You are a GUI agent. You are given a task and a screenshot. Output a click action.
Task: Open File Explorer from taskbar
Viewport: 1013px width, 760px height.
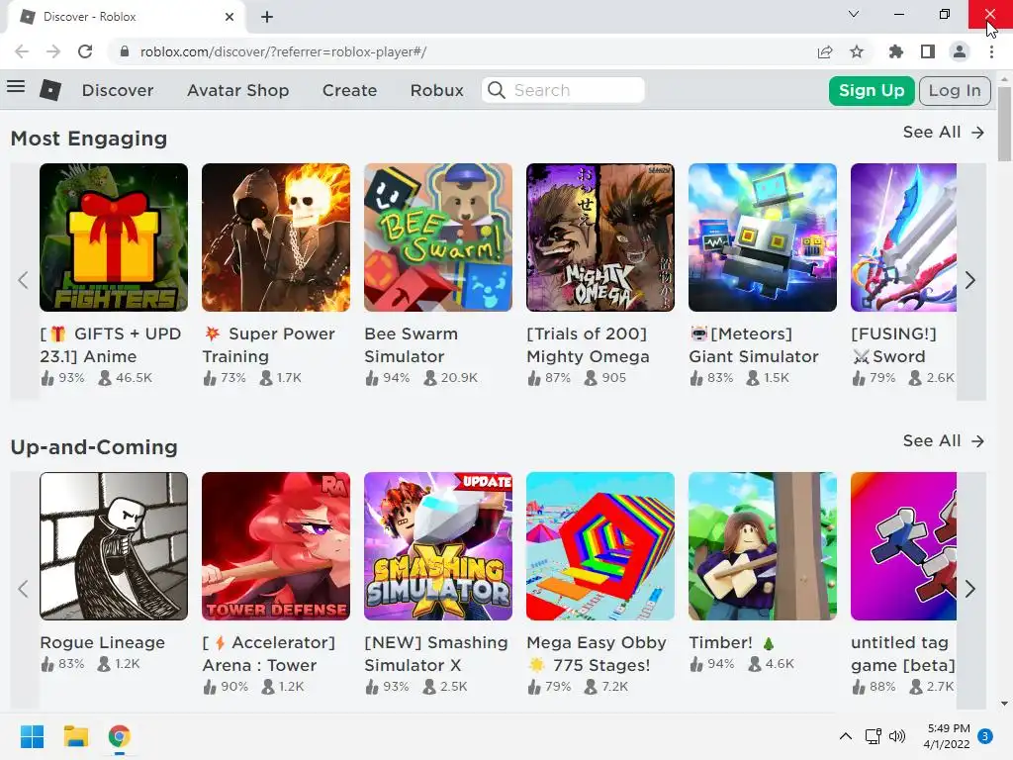[75, 736]
